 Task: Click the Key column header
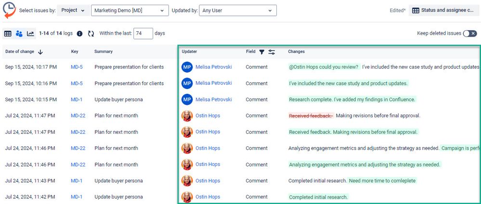[75, 51]
